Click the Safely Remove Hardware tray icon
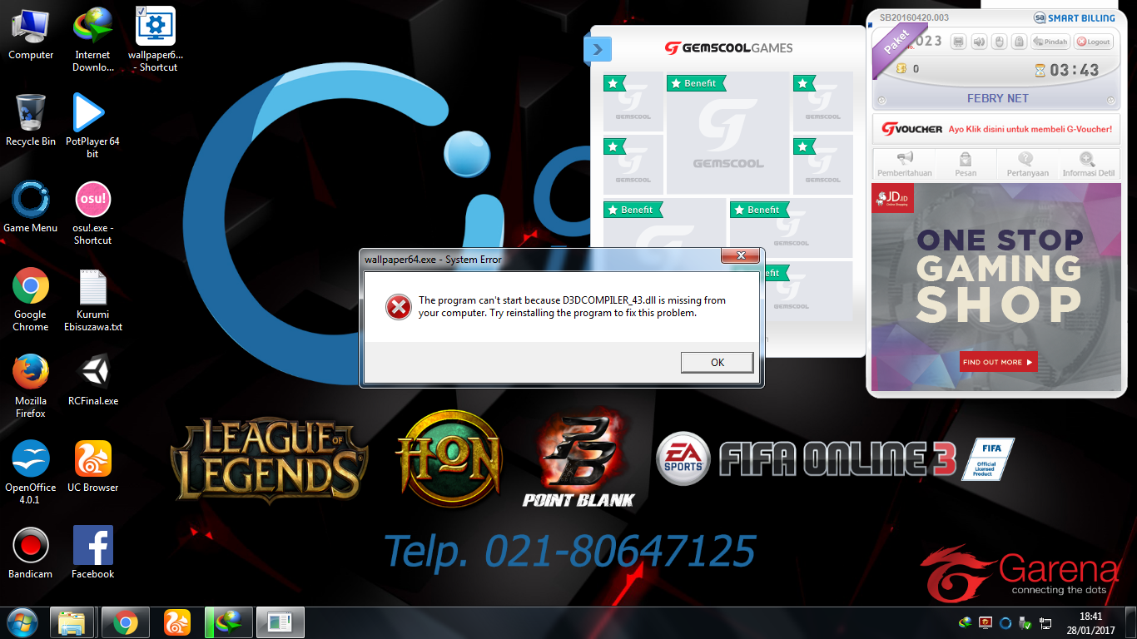1137x639 pixels. (x=1026, y=622)
